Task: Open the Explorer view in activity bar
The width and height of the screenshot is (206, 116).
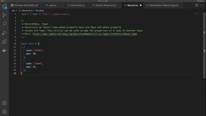Action: 4,6
